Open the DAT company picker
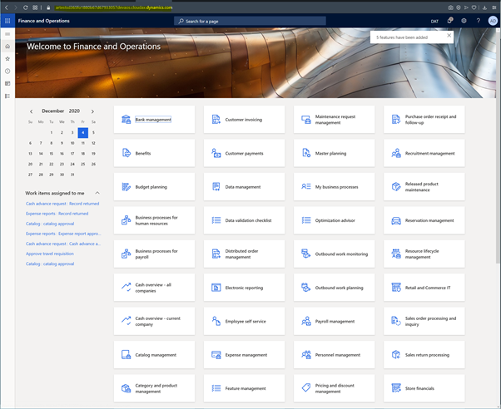This screenshot has height=409, width=501. click(x=434, y=21)
